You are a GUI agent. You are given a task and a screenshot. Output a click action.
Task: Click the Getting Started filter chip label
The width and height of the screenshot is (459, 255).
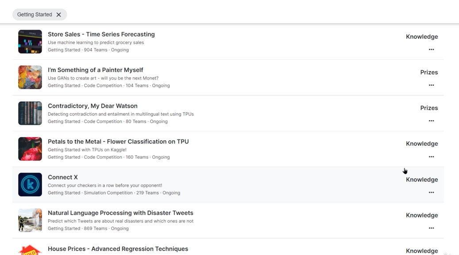pos(35,15)
